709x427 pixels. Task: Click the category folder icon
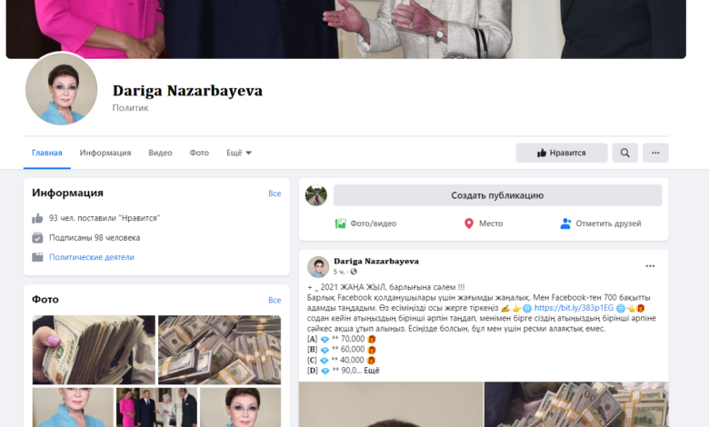37,257
